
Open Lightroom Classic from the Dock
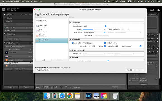tap(89, 96)
